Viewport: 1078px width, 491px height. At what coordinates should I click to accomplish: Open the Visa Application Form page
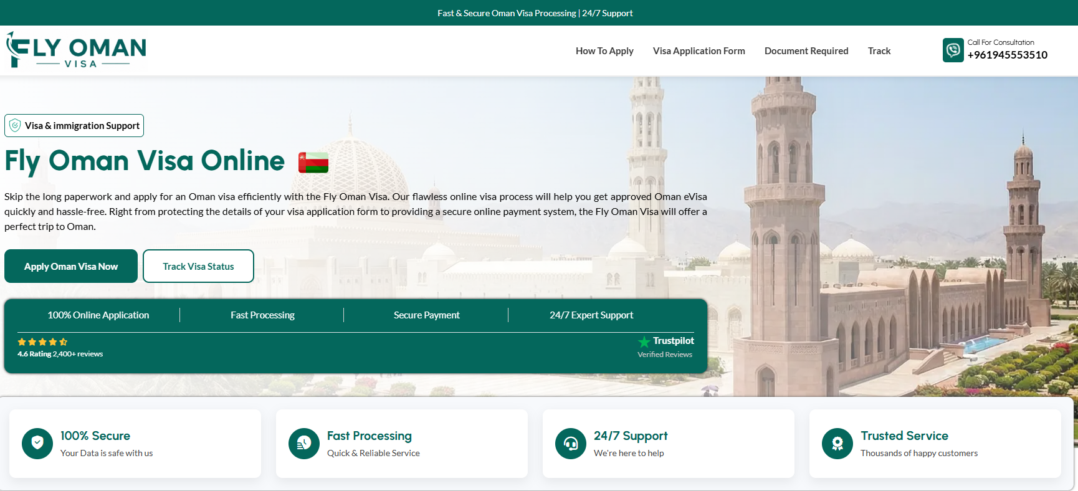click(699, 50)
